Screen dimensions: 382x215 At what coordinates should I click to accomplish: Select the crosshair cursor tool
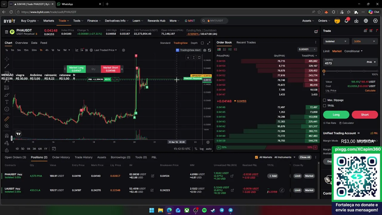click(x=7, y=59)
